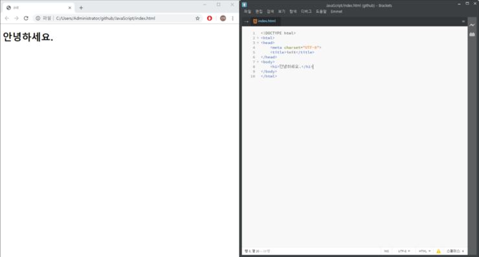Click the indent size value 4
This screenshot has width=479, height=257.
tap(463, 251)
